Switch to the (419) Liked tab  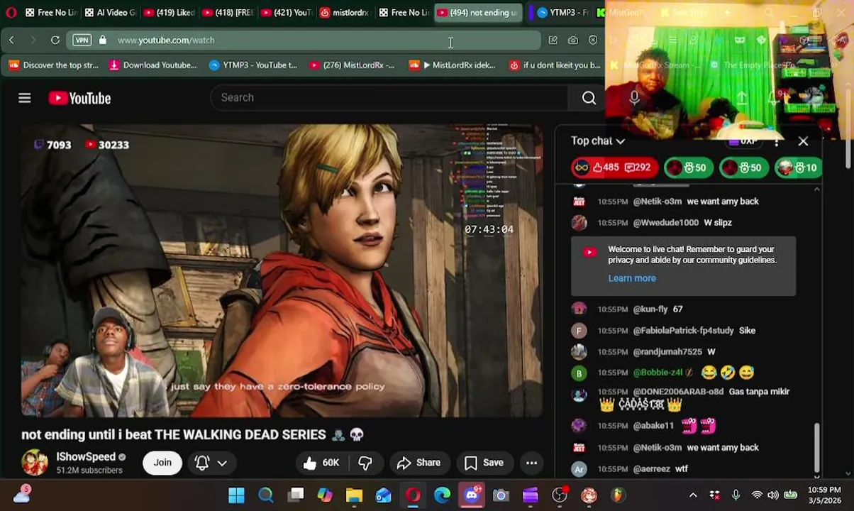tap(167, 12)
